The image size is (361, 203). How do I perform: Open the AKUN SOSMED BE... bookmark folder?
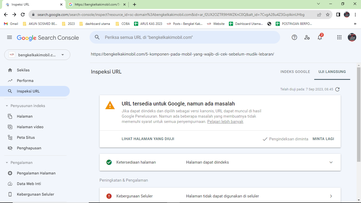coord(40,24)
